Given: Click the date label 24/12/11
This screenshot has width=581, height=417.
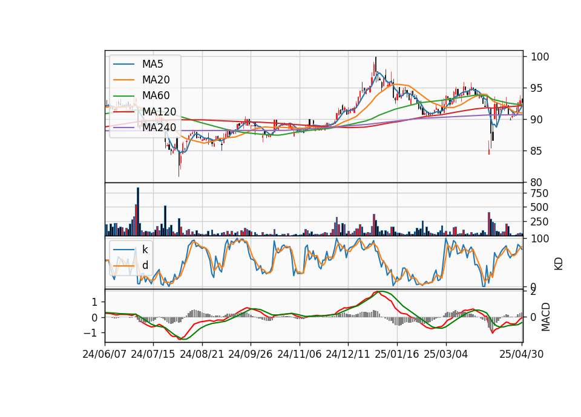Looking at the screenshot, I should [x=348, y=354].
